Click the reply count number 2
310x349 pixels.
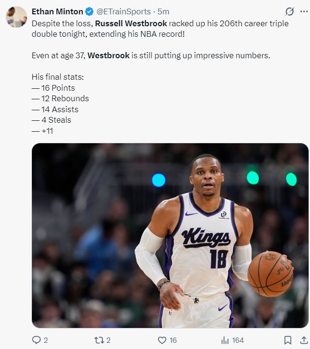pos(46,340)
